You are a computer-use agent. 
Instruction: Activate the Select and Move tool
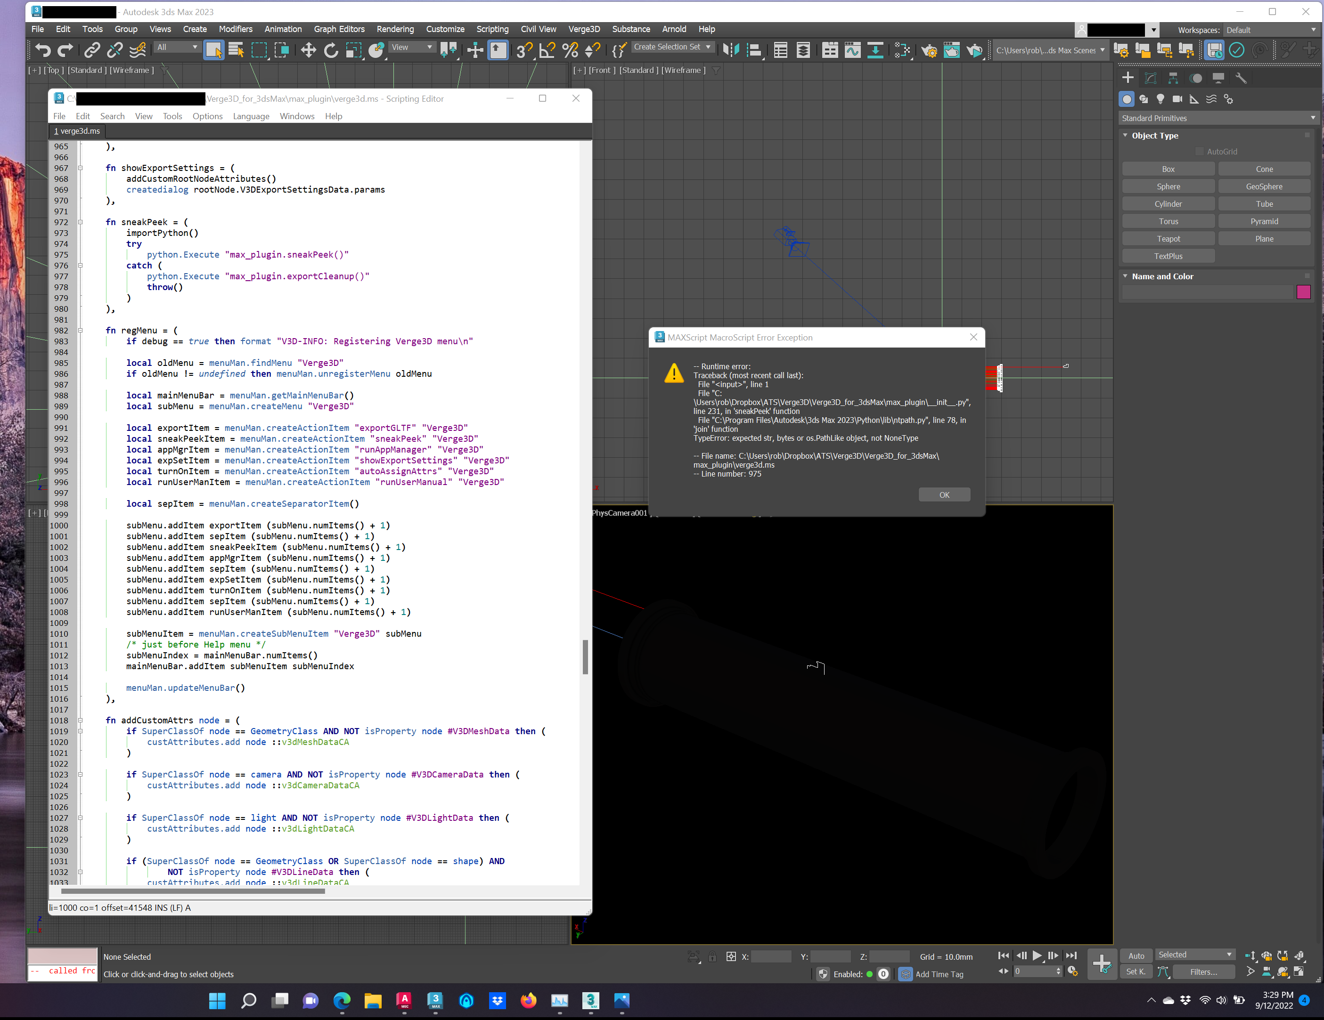(x=308, y=50)
